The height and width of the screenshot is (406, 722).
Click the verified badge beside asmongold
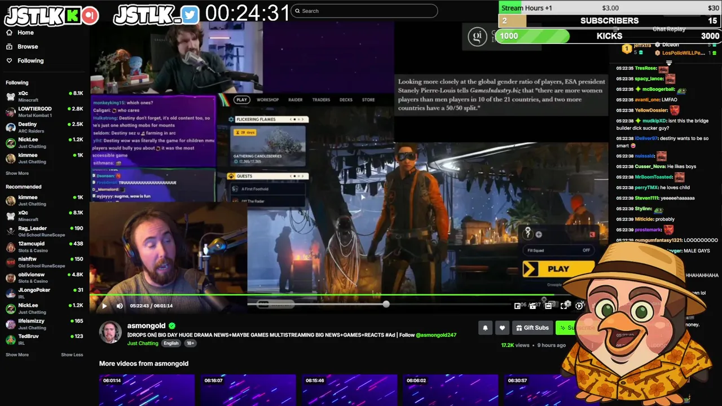[172, 326]
